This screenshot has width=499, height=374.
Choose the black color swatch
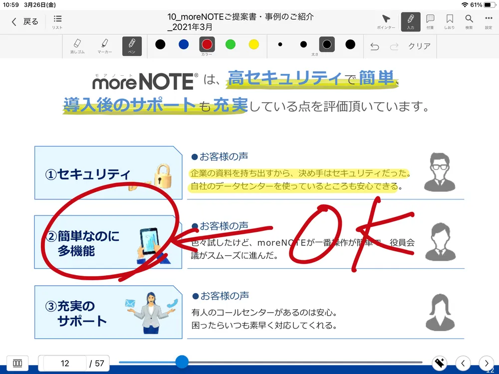pos(160,44)
